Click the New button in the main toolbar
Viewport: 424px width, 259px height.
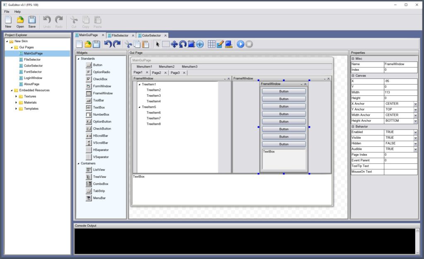click(x=8, y=22)
